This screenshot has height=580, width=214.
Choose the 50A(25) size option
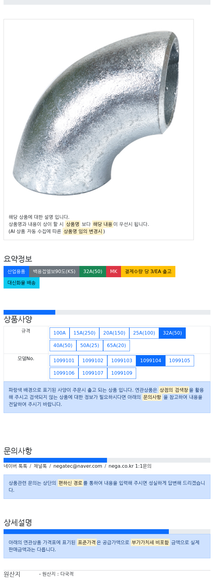90,346
